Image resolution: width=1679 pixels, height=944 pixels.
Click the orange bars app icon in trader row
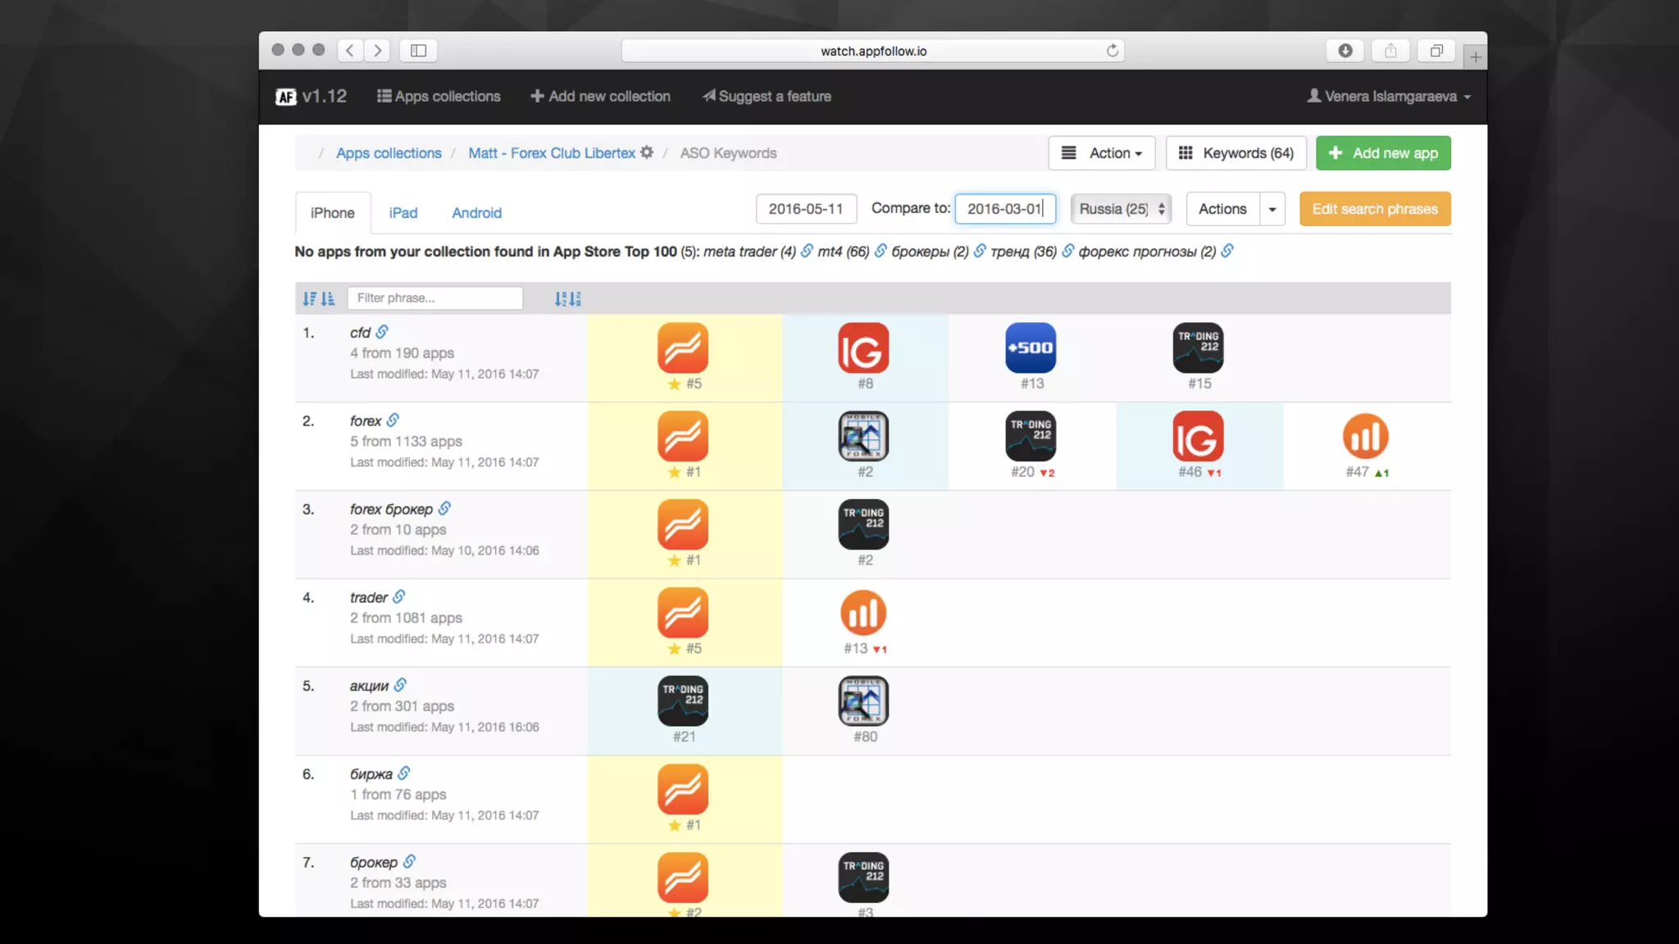[x=862, y=613]
